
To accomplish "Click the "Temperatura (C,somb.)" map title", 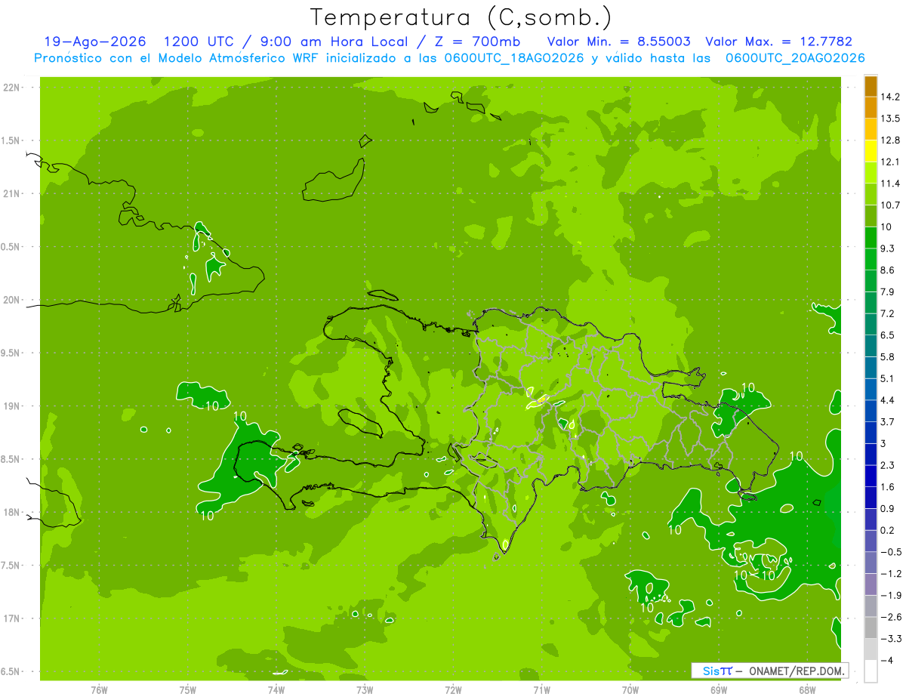I will pyautogui.click(x=461, y=17).
